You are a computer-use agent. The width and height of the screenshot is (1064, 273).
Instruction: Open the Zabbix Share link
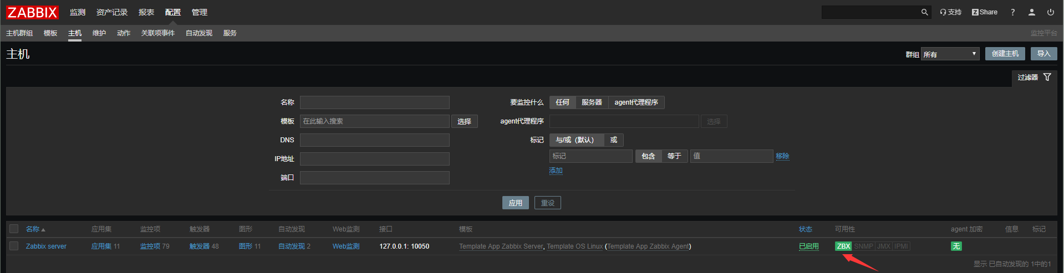point(985,12)
